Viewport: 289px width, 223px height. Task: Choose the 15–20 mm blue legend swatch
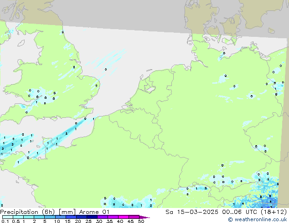(x=71, y=217)
